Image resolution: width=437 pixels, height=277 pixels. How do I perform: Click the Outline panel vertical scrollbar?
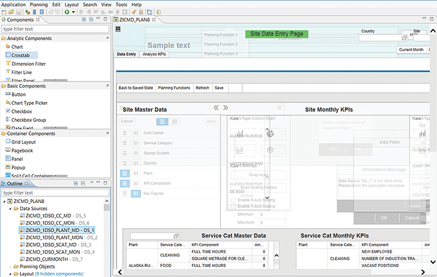click(108, 233)
